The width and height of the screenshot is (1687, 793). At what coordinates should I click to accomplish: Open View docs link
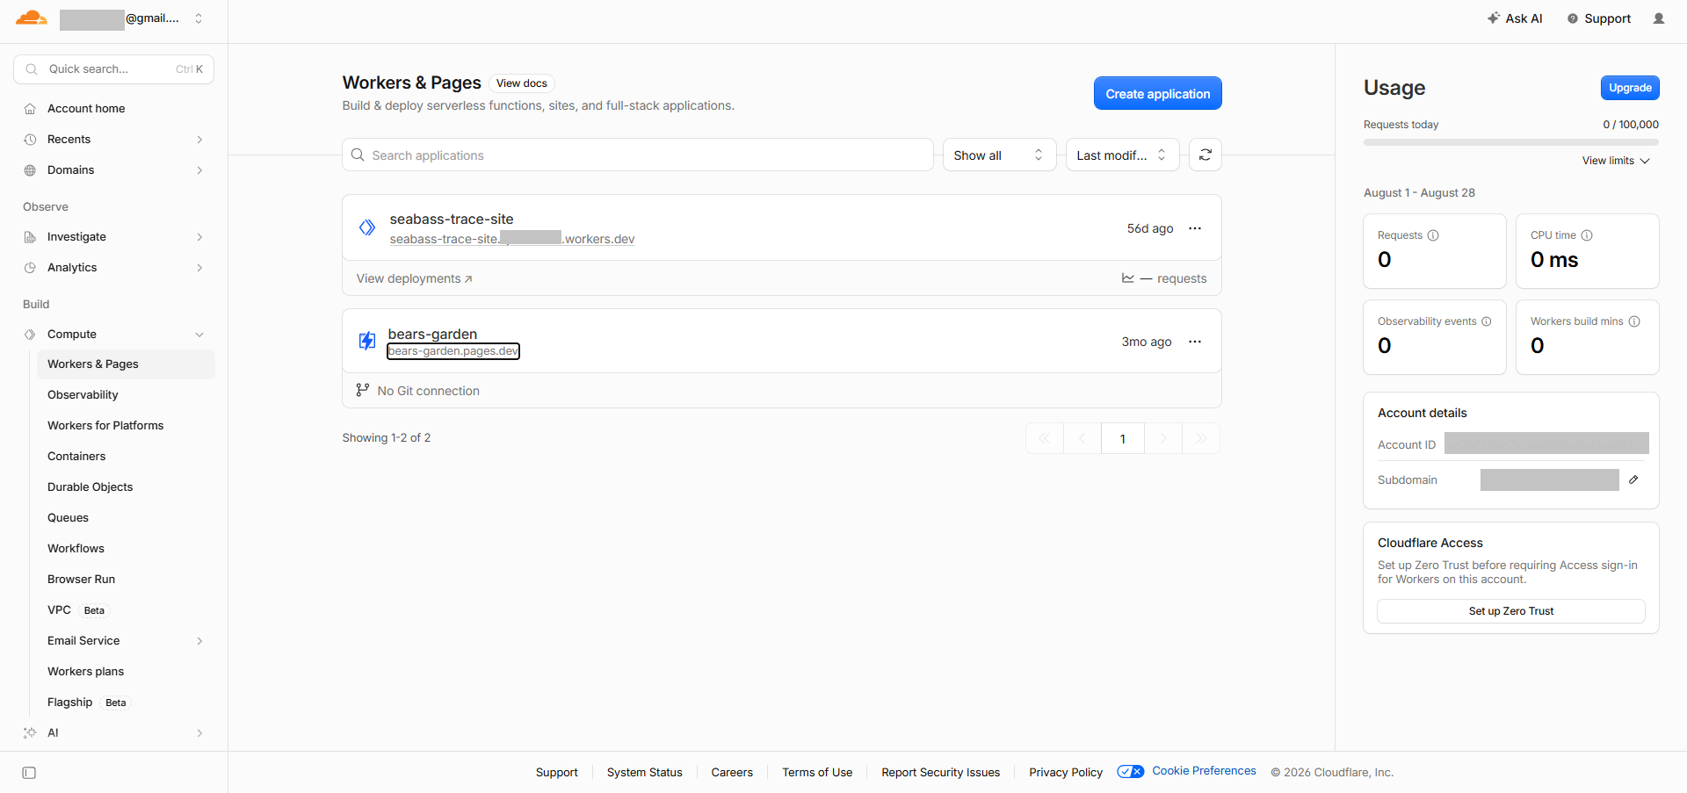[x=522, y=83]
